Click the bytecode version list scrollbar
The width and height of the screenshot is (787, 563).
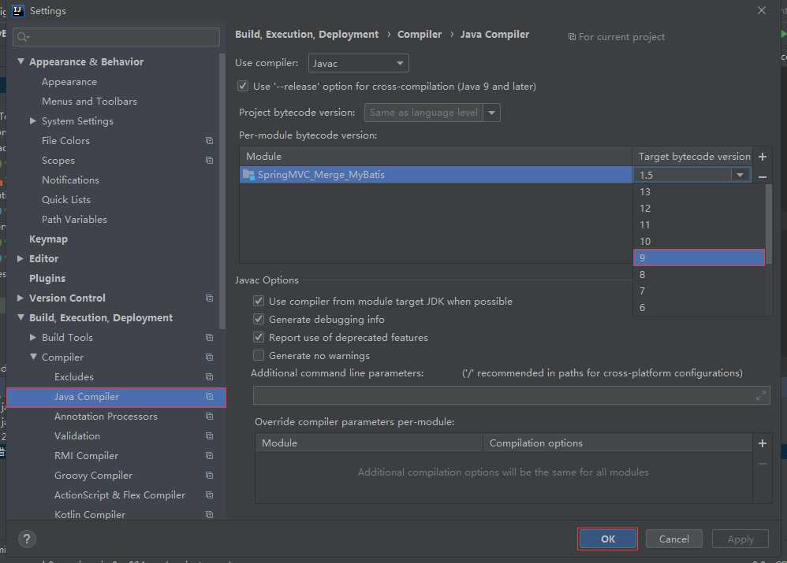click(x=769, y=224)
